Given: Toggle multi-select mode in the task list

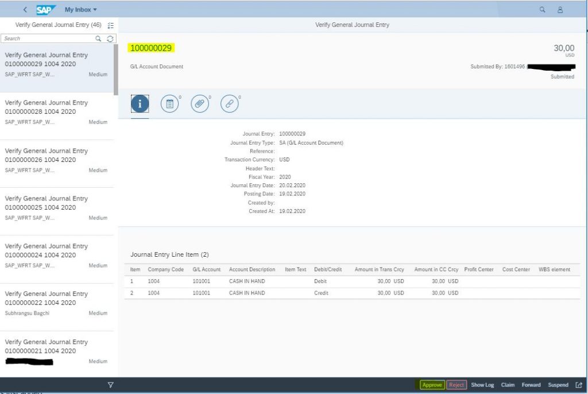Looking at the screenshot, I should click(x=110, y=25).
